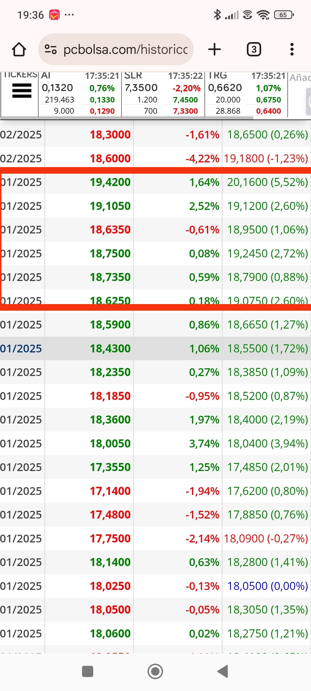
Task: Tap AI last price 0,1320
Action: click(x=57, y=88)
